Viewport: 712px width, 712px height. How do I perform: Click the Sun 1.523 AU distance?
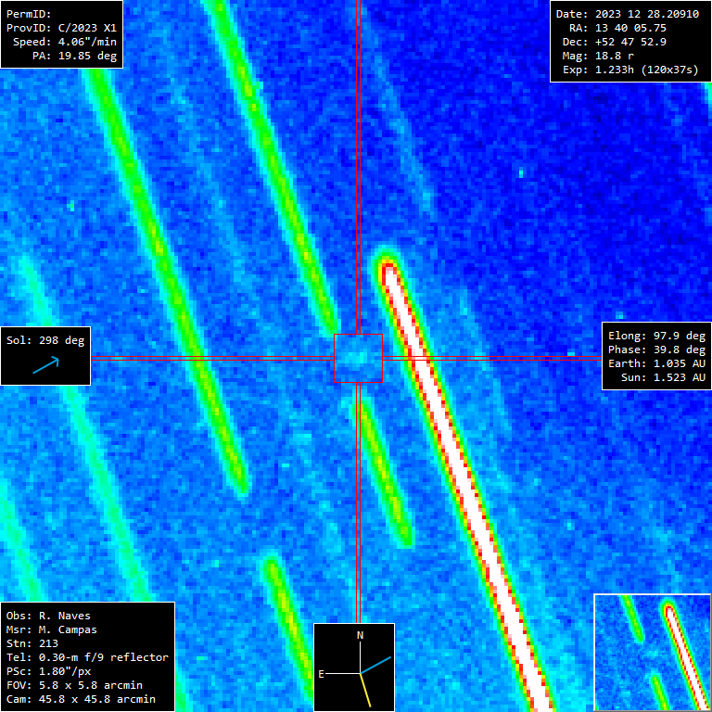[663, 377]
